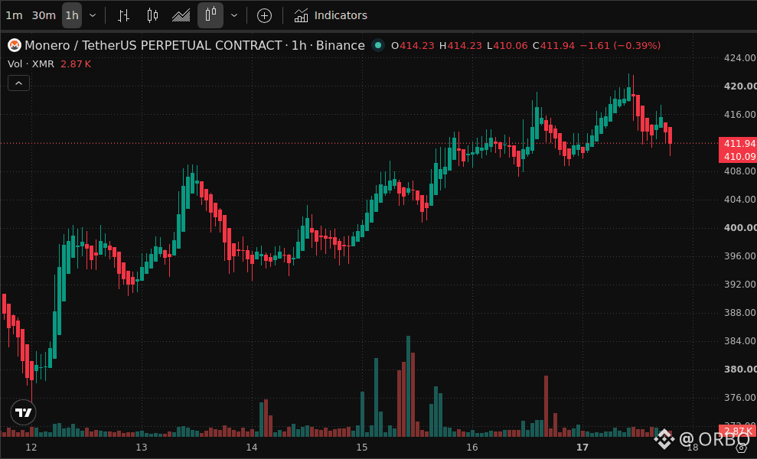Image resolution: width=757 pixels, height=459 pixels.
Task: Click the red 2.87 K volume axis label
Action: click(738, 431)
